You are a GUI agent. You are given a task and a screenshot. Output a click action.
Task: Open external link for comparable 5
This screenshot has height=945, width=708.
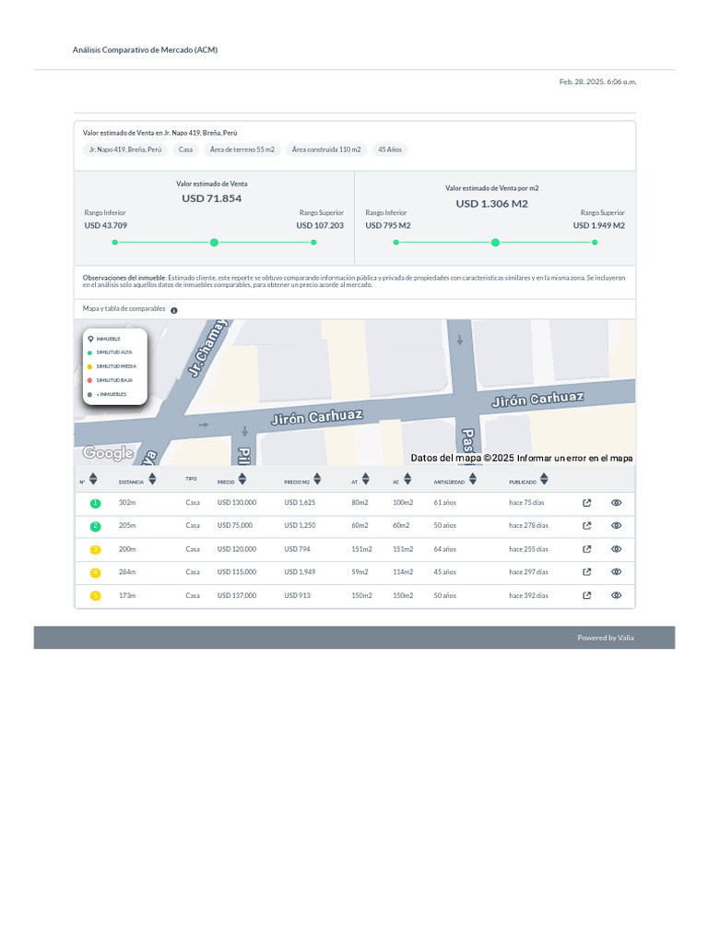click(x=587, y=595)
